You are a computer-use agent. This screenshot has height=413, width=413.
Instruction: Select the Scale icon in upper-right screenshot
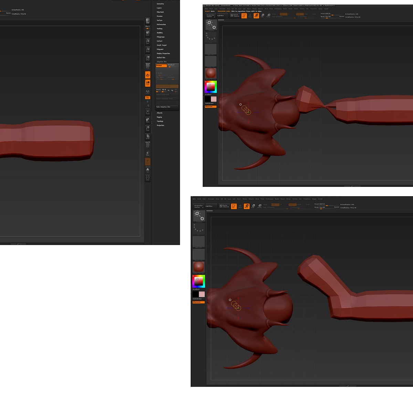click(x=262, y=15)
